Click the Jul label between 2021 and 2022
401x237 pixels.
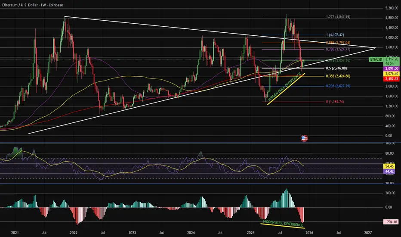tap(44, 233)
